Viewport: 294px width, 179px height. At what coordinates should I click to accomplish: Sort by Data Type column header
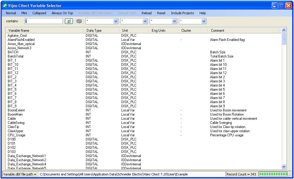pyautogui.click(x=101, y=30)
